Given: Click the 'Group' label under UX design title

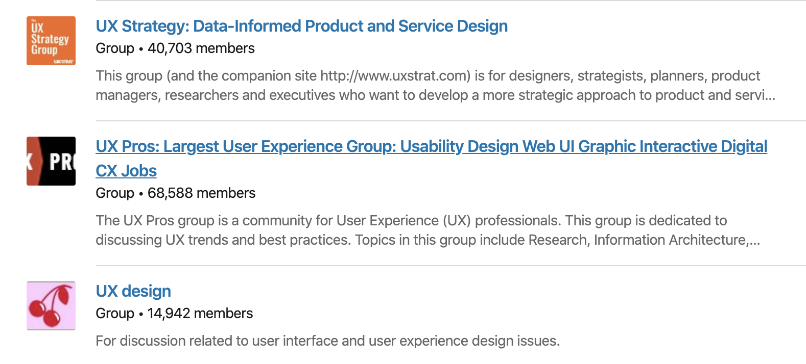Looking at the screenshot, I should pyautogui.click(x=115, y=314).
